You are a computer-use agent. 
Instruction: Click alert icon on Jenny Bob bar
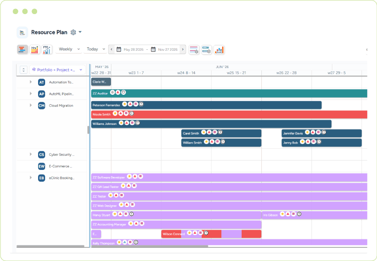tap(319, 142)
